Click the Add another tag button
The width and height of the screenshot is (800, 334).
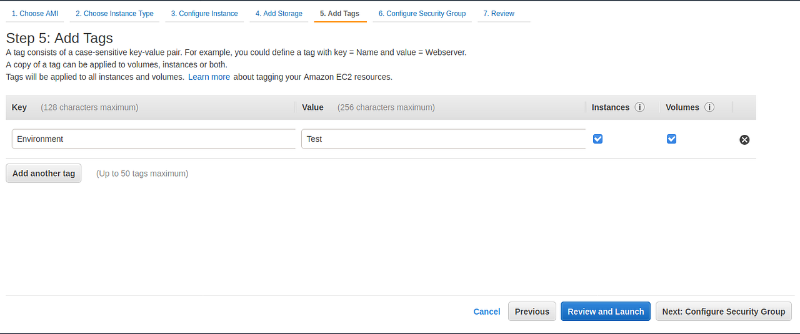tap(44, 174)
